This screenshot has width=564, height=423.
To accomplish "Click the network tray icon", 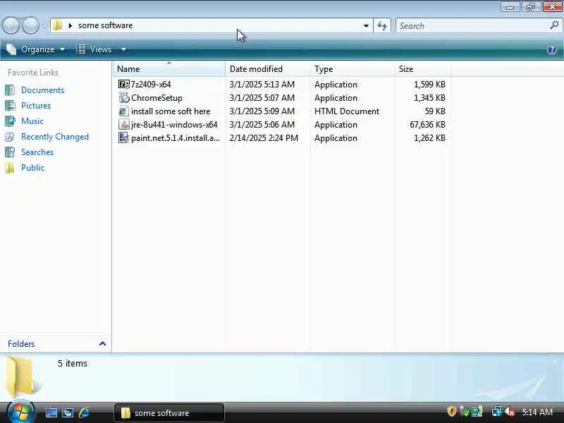I will click(x=497, y=412).
